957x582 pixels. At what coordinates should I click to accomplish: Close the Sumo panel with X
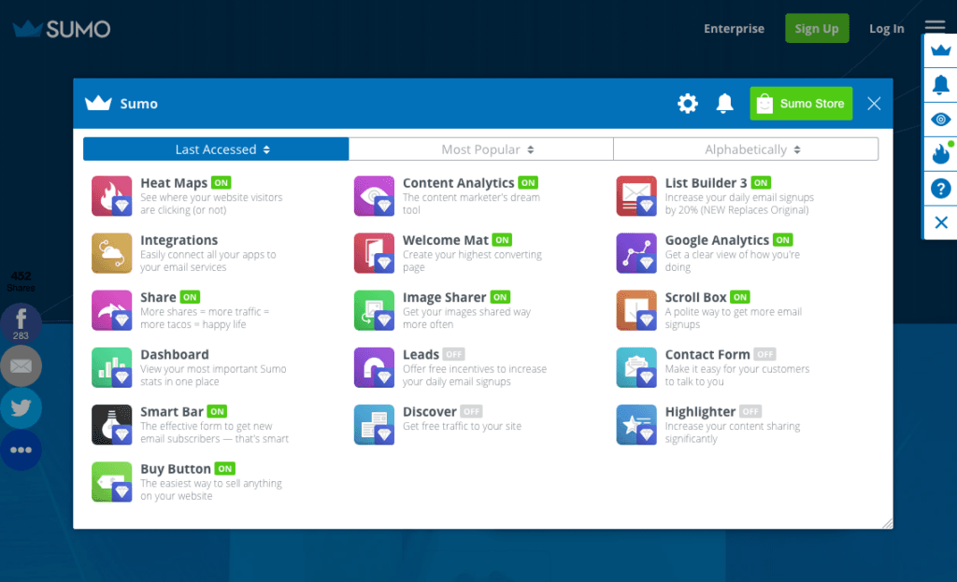coord(874,104)
